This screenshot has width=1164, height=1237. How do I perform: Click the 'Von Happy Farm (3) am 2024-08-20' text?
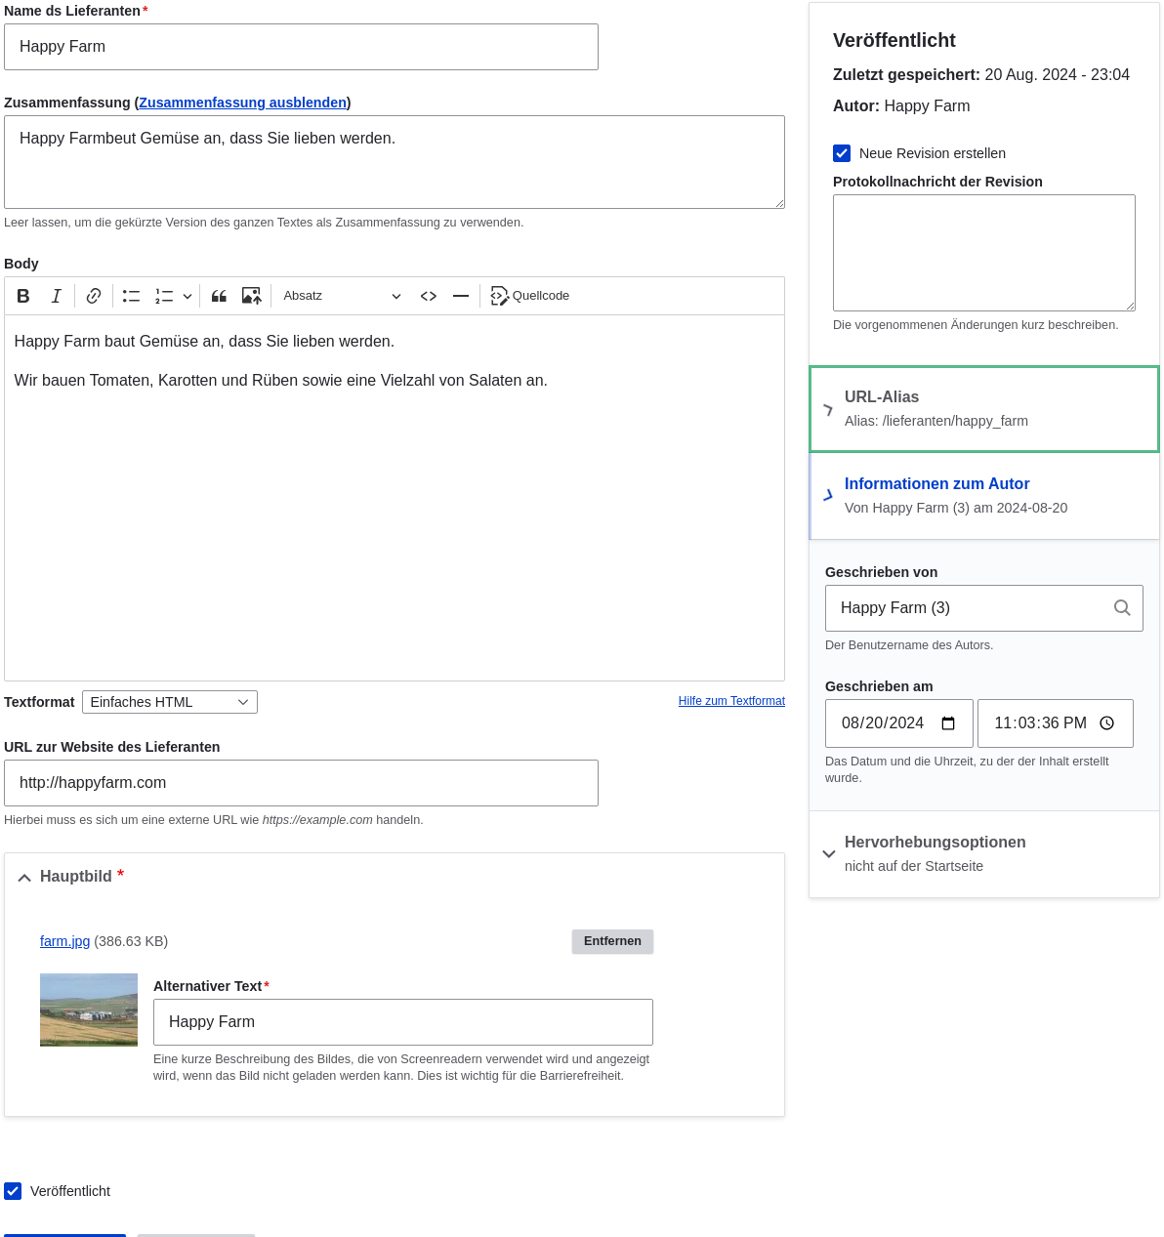click(x=956, y=508)
